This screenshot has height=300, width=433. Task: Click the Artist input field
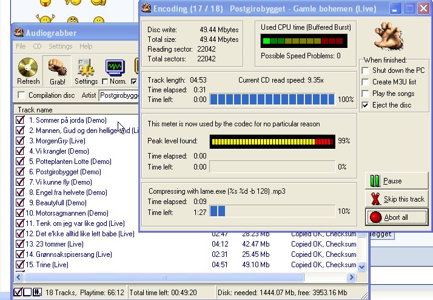point(119,95)
